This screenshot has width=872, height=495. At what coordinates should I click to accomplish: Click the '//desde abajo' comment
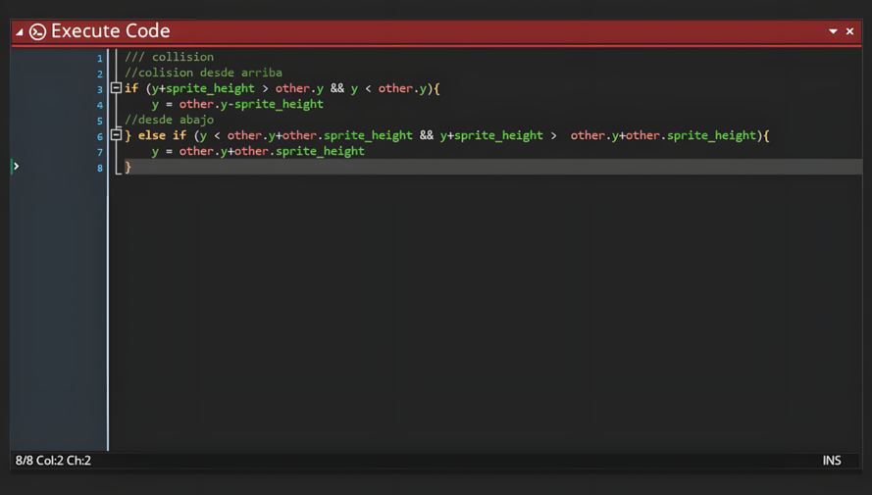[169, 120]
